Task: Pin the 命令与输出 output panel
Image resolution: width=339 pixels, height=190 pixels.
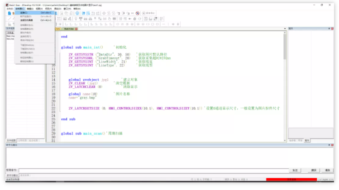Action: 329,145
